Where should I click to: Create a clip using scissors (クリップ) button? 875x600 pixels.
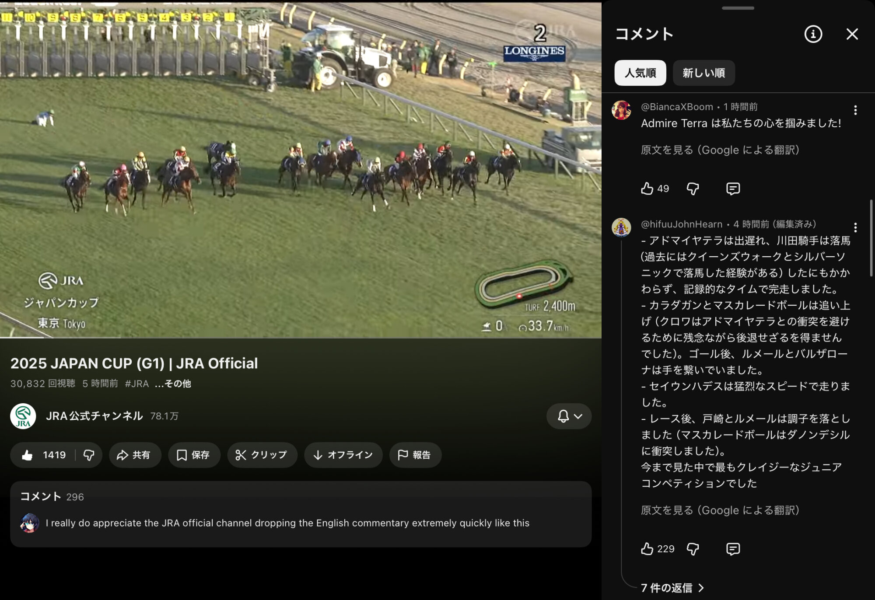tap(262, 455)
